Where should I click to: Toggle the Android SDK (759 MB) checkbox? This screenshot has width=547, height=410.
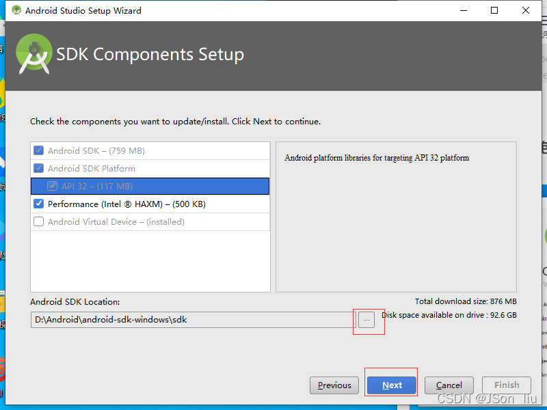pyautogui.click(x=38, y=150)
